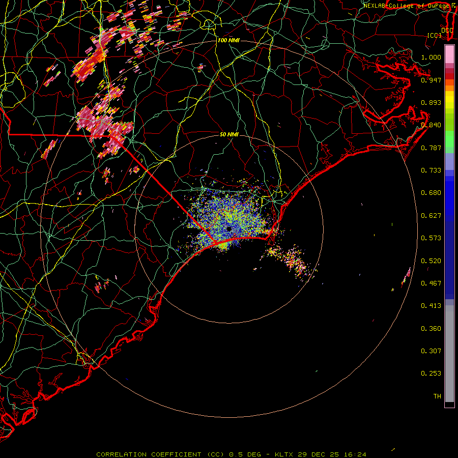Click the "100 NMI" range ring label
458x458 pixels.
point(228,40)
